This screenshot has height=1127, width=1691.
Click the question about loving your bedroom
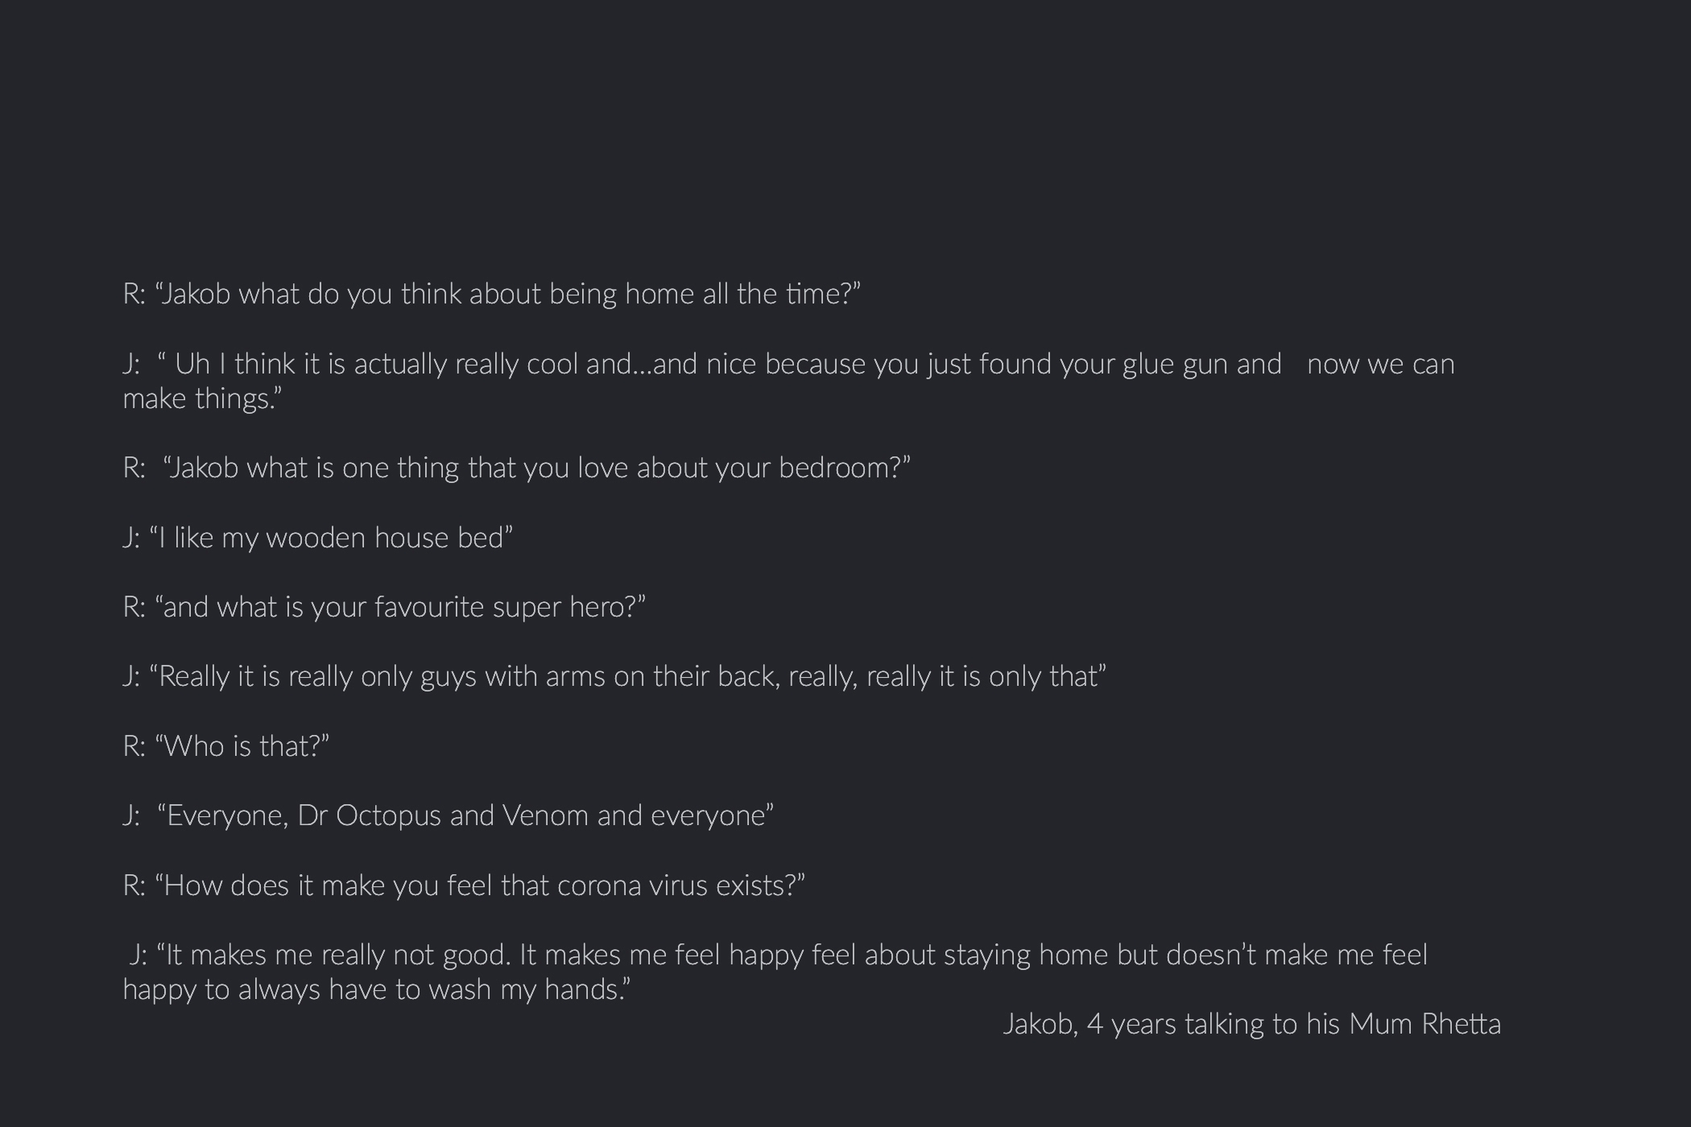pyautogui.click(x=516, y=469)
